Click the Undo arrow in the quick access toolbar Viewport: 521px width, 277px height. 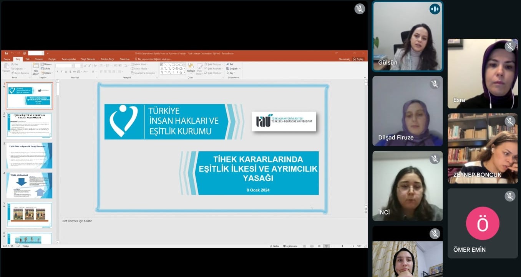13,53
